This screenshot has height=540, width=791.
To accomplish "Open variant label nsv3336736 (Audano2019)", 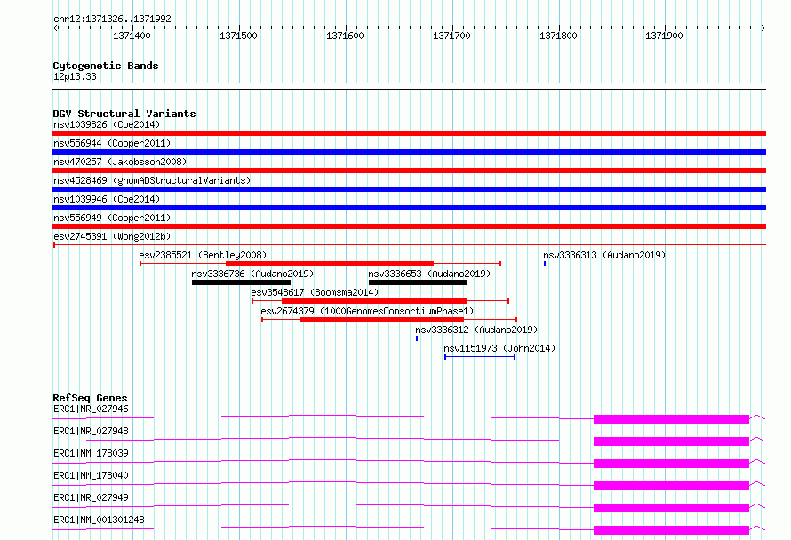I will pyautogui.click(x=252, y=274).
